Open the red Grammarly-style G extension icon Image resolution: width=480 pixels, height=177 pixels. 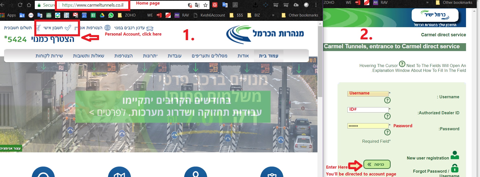coord(215,5)
